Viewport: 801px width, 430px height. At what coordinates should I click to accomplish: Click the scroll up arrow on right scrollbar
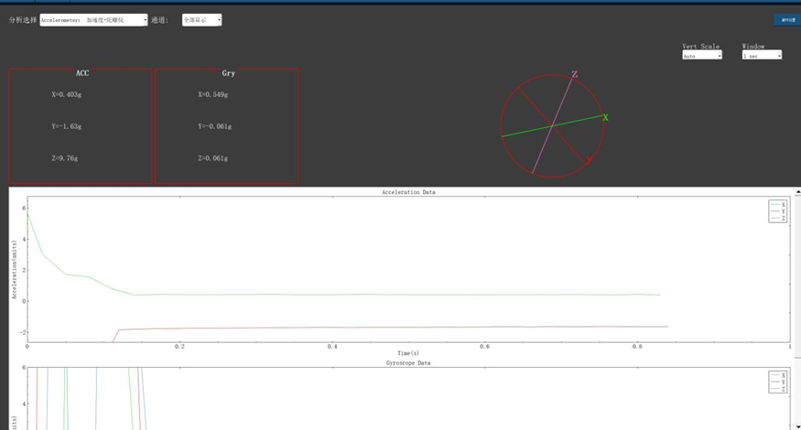pos(797,193)
